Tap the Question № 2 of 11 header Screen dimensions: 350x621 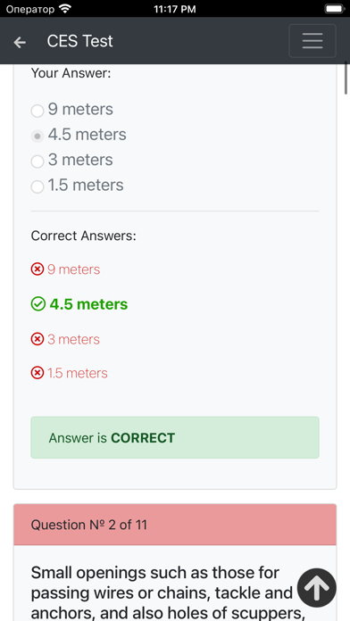click(175, 525)
